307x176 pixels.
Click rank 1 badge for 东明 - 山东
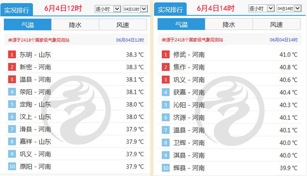click(12, 54)
